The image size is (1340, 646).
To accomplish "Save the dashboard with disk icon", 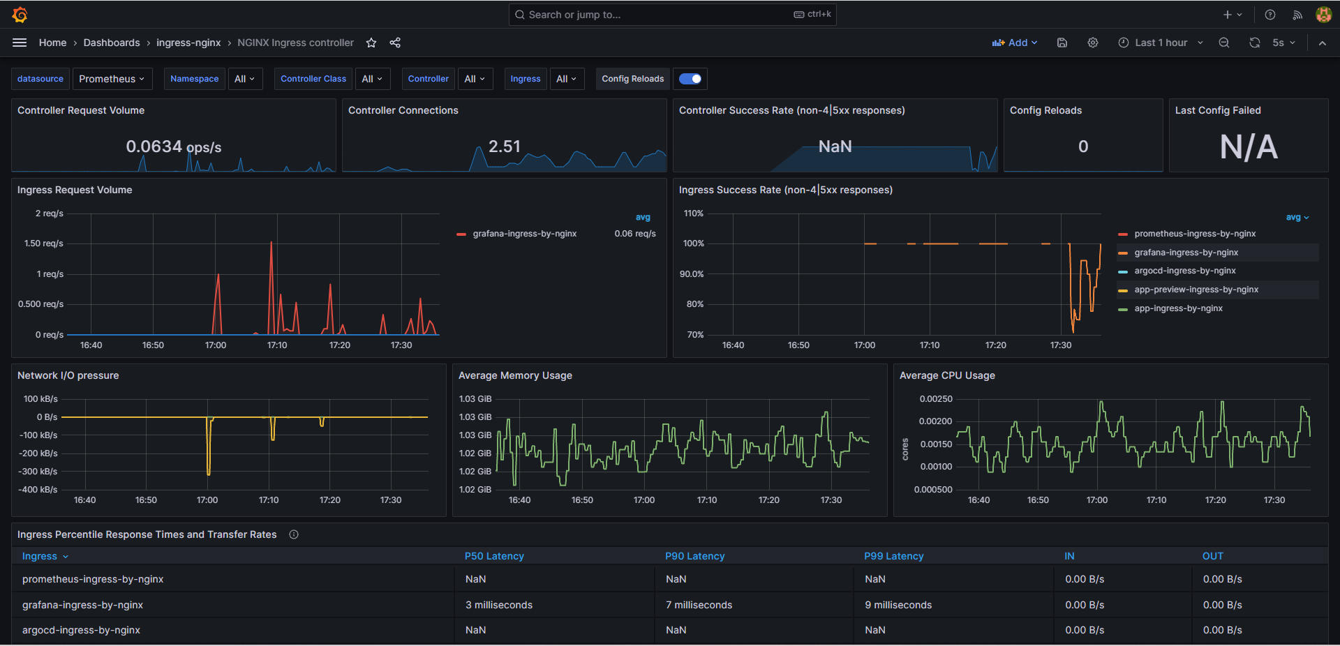I will [1062, 43].
